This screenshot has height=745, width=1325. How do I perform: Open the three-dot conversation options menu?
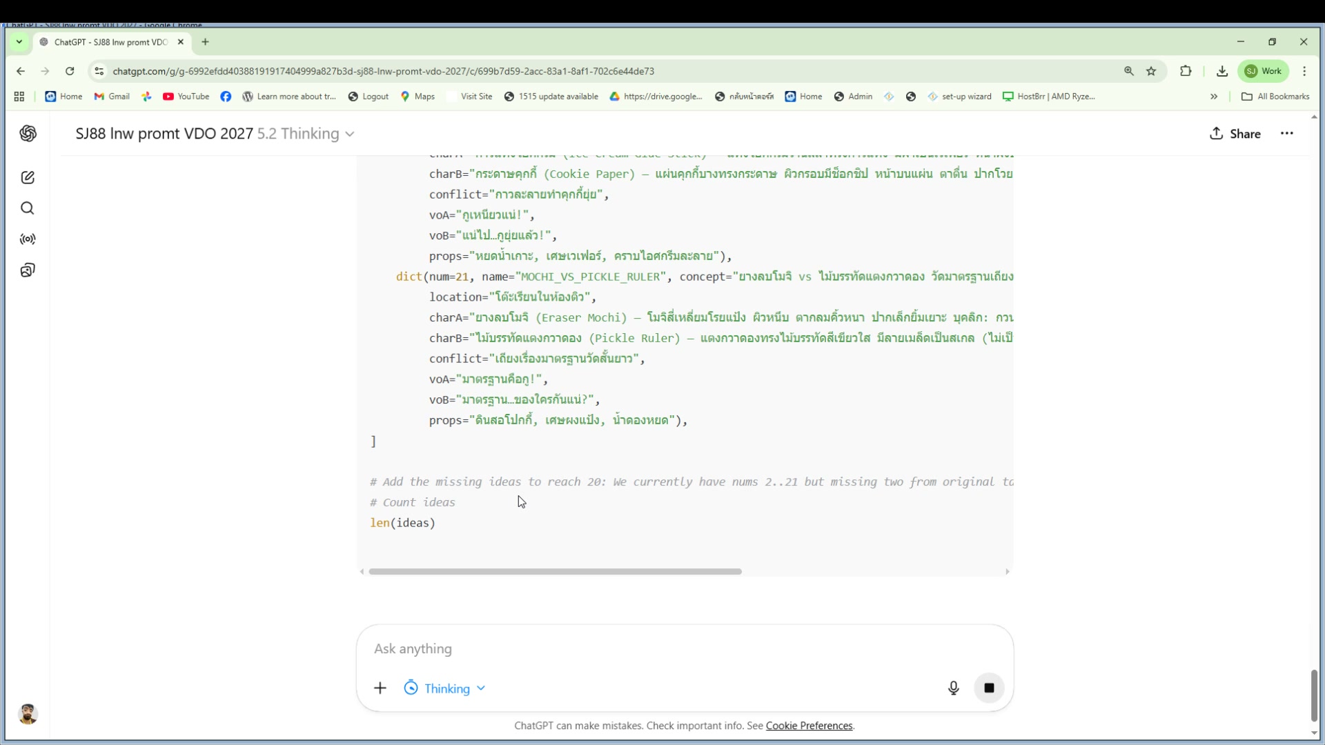[x=1287, y=134]
